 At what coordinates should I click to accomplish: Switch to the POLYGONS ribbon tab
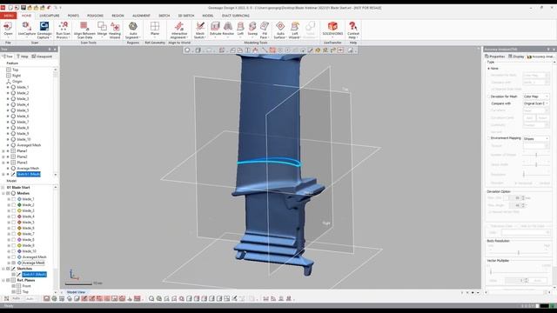[95, 16]
